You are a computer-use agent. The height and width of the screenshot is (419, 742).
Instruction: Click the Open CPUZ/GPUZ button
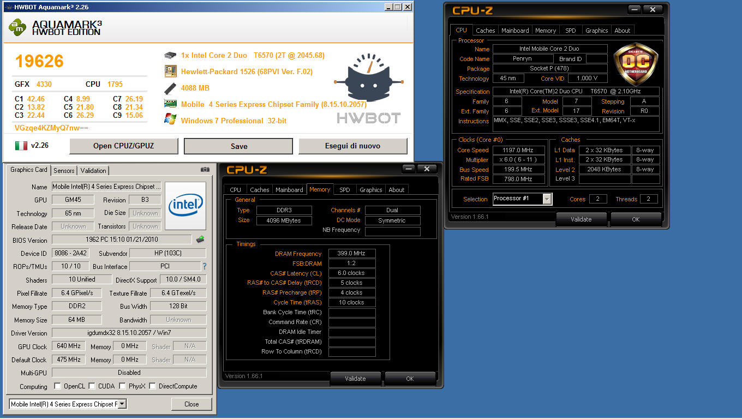(x=124, y=146)
